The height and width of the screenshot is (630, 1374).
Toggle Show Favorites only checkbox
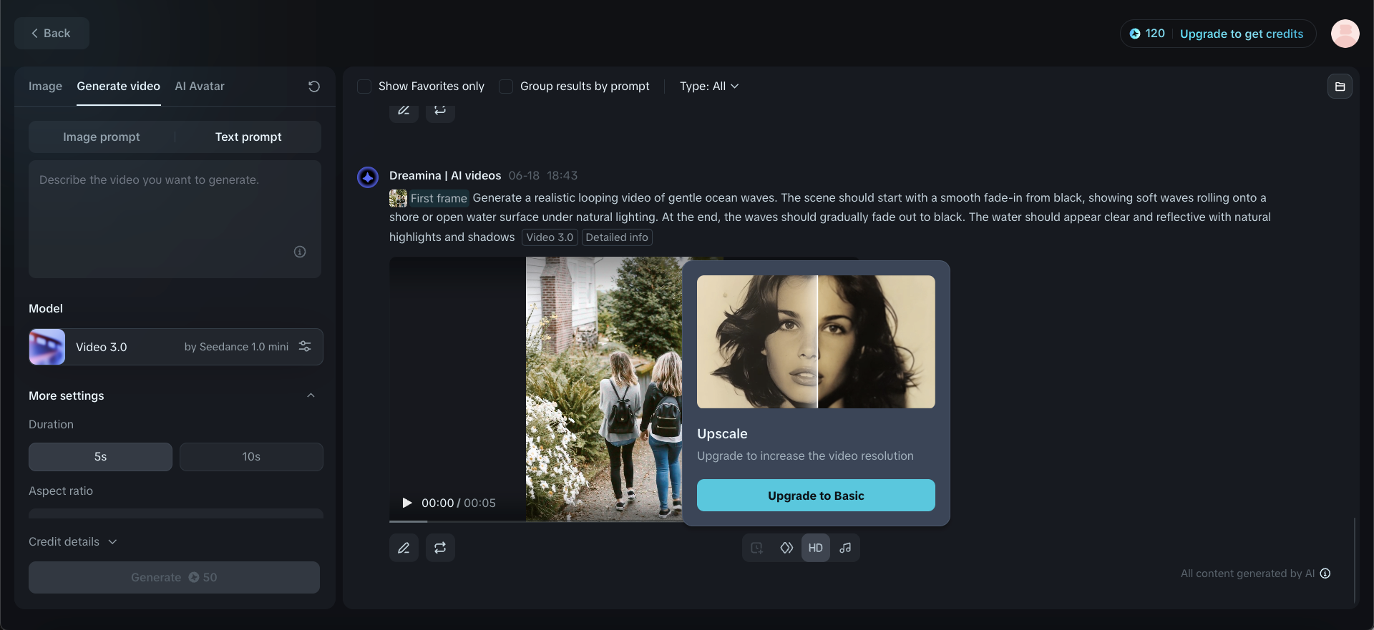364,87
